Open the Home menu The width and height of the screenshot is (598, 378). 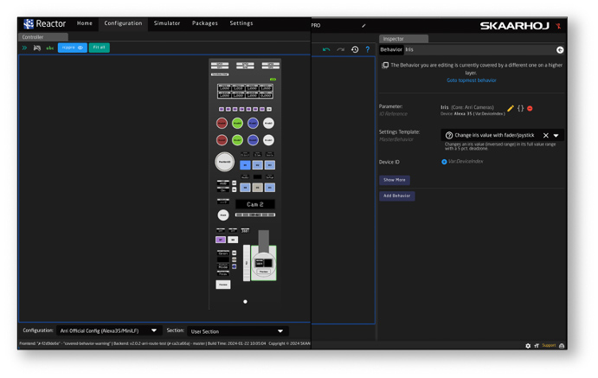84,23
